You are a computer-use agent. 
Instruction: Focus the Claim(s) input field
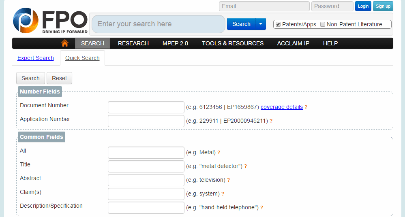pos(146,194)
